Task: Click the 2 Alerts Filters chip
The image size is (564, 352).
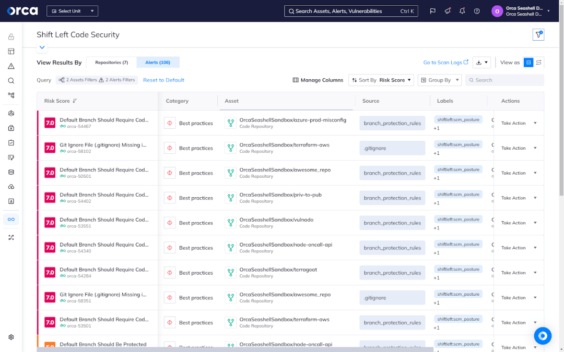Action: pos(117,80)
